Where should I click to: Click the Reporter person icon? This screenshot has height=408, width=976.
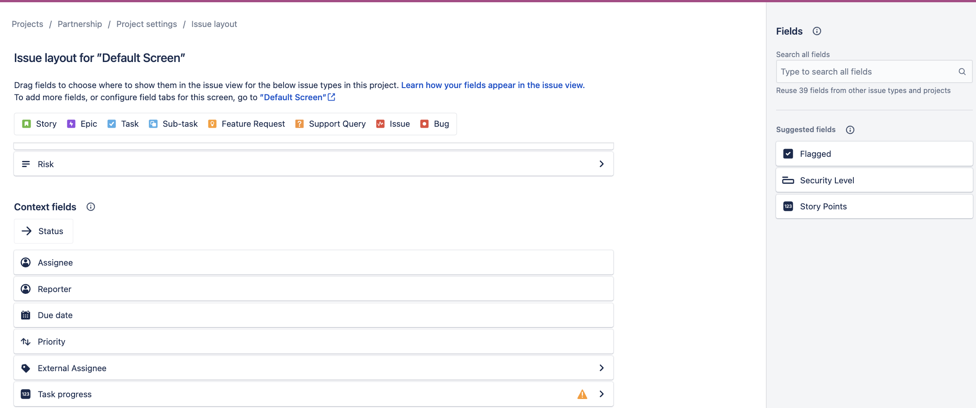point(26,289)
